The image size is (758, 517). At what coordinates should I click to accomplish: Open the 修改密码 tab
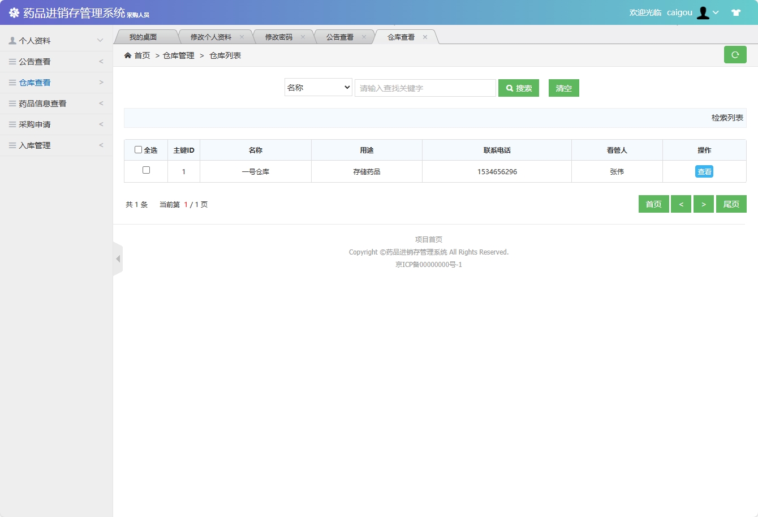coord(281,36)
